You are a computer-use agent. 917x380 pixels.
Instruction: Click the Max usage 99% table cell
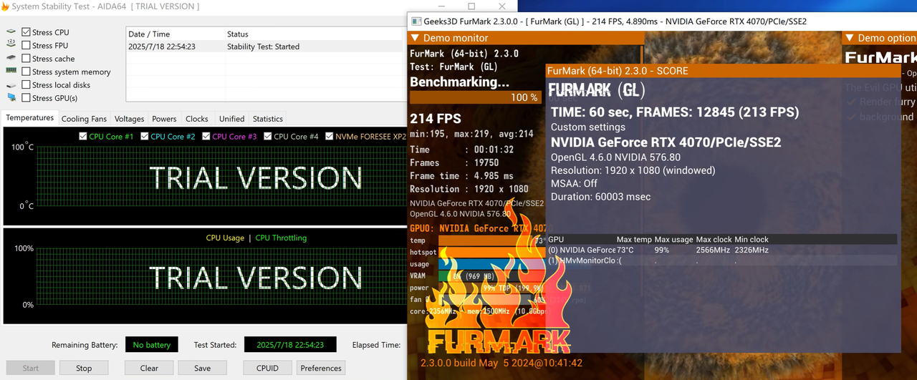661,250
